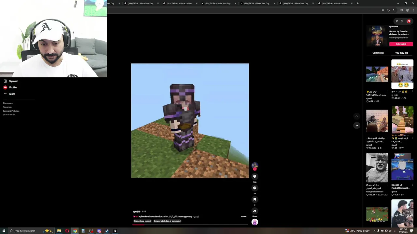Click phone icon in floating pill
417x234 pixels.
tap(401, 21)
